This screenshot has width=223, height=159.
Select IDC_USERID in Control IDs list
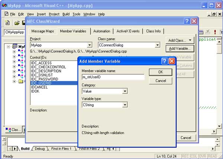point(54,83)
